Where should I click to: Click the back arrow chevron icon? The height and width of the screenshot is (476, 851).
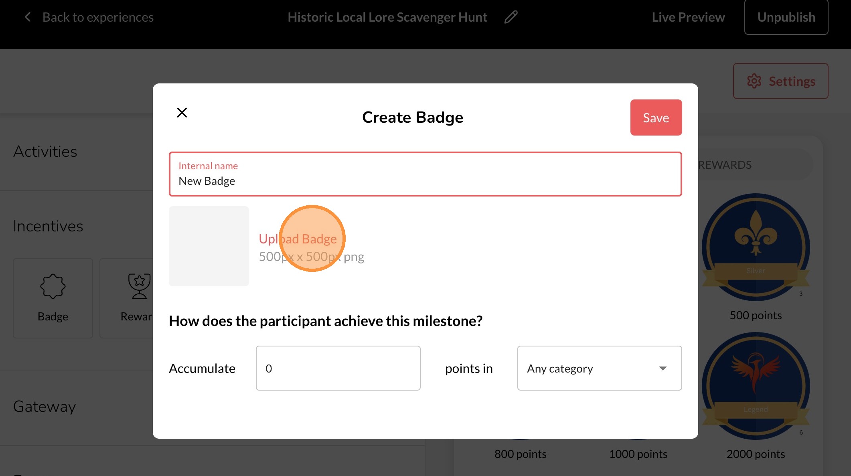pos(28,17)
